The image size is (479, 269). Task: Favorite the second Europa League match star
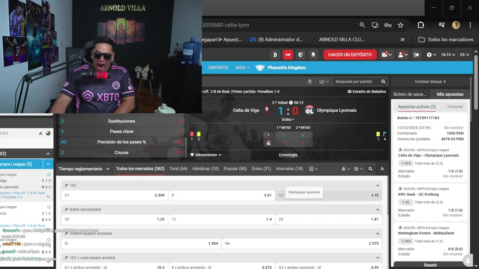point(49,207)
